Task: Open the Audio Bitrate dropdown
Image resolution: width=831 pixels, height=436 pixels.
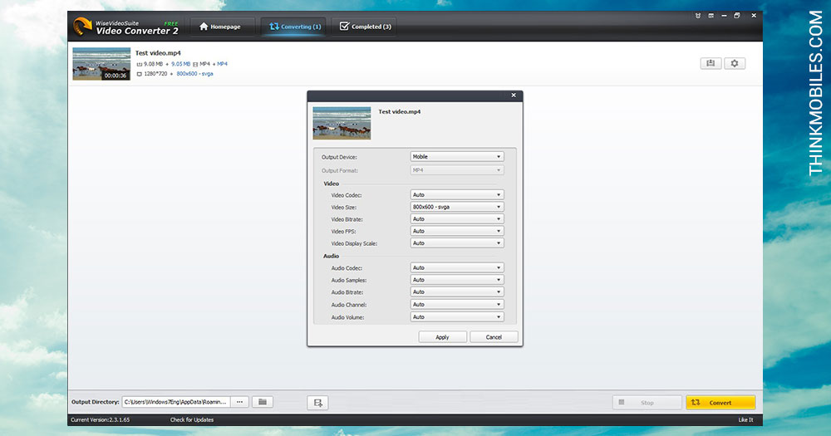Action: [457, 292]
